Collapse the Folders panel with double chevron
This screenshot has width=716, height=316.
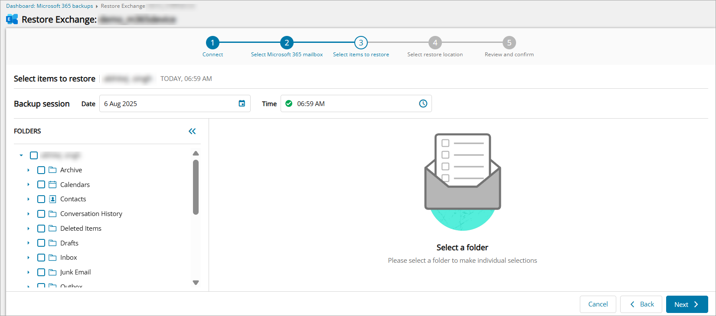[x=192, y=131]
